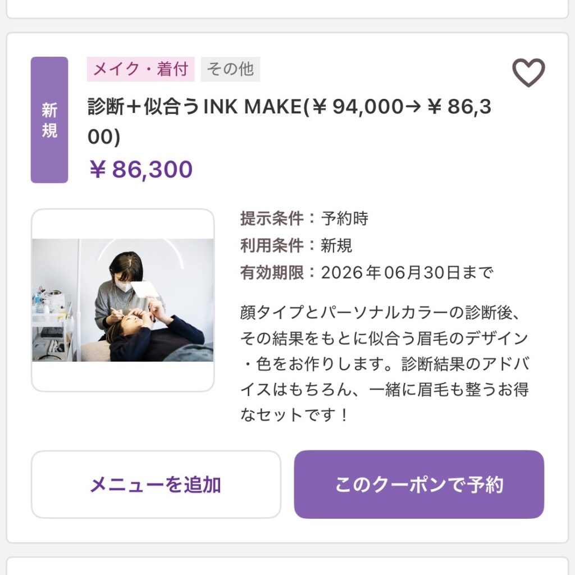This screenshot has width=575, height=575.
Task: Click the 2026年06月30日まで expiry date
Action: coord(407,273)
